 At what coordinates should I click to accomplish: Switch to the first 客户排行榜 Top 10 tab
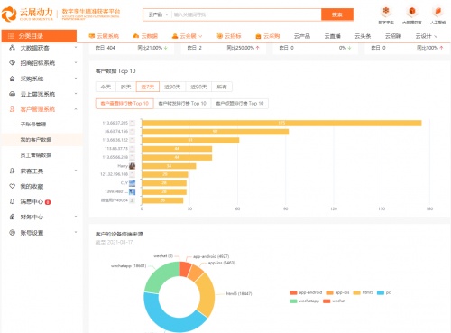click(x=124, y=104)
